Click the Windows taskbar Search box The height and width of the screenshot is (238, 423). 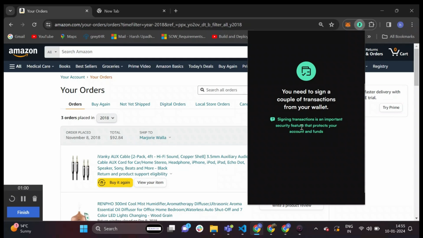[128, 229]
